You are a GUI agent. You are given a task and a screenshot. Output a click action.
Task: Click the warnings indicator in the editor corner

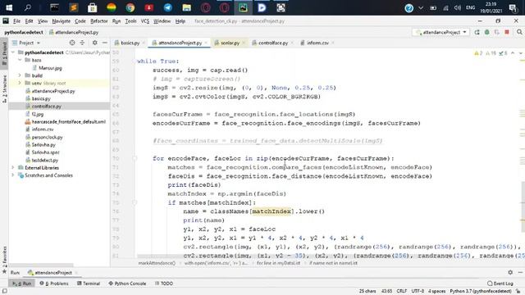(x=478, y=53)
